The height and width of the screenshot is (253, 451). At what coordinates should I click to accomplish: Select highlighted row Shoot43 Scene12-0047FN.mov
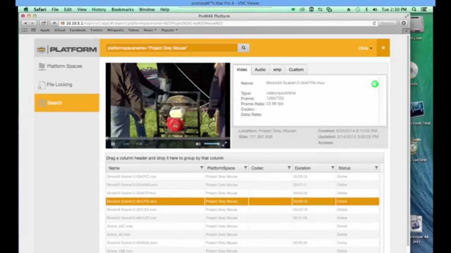(242, 201)
